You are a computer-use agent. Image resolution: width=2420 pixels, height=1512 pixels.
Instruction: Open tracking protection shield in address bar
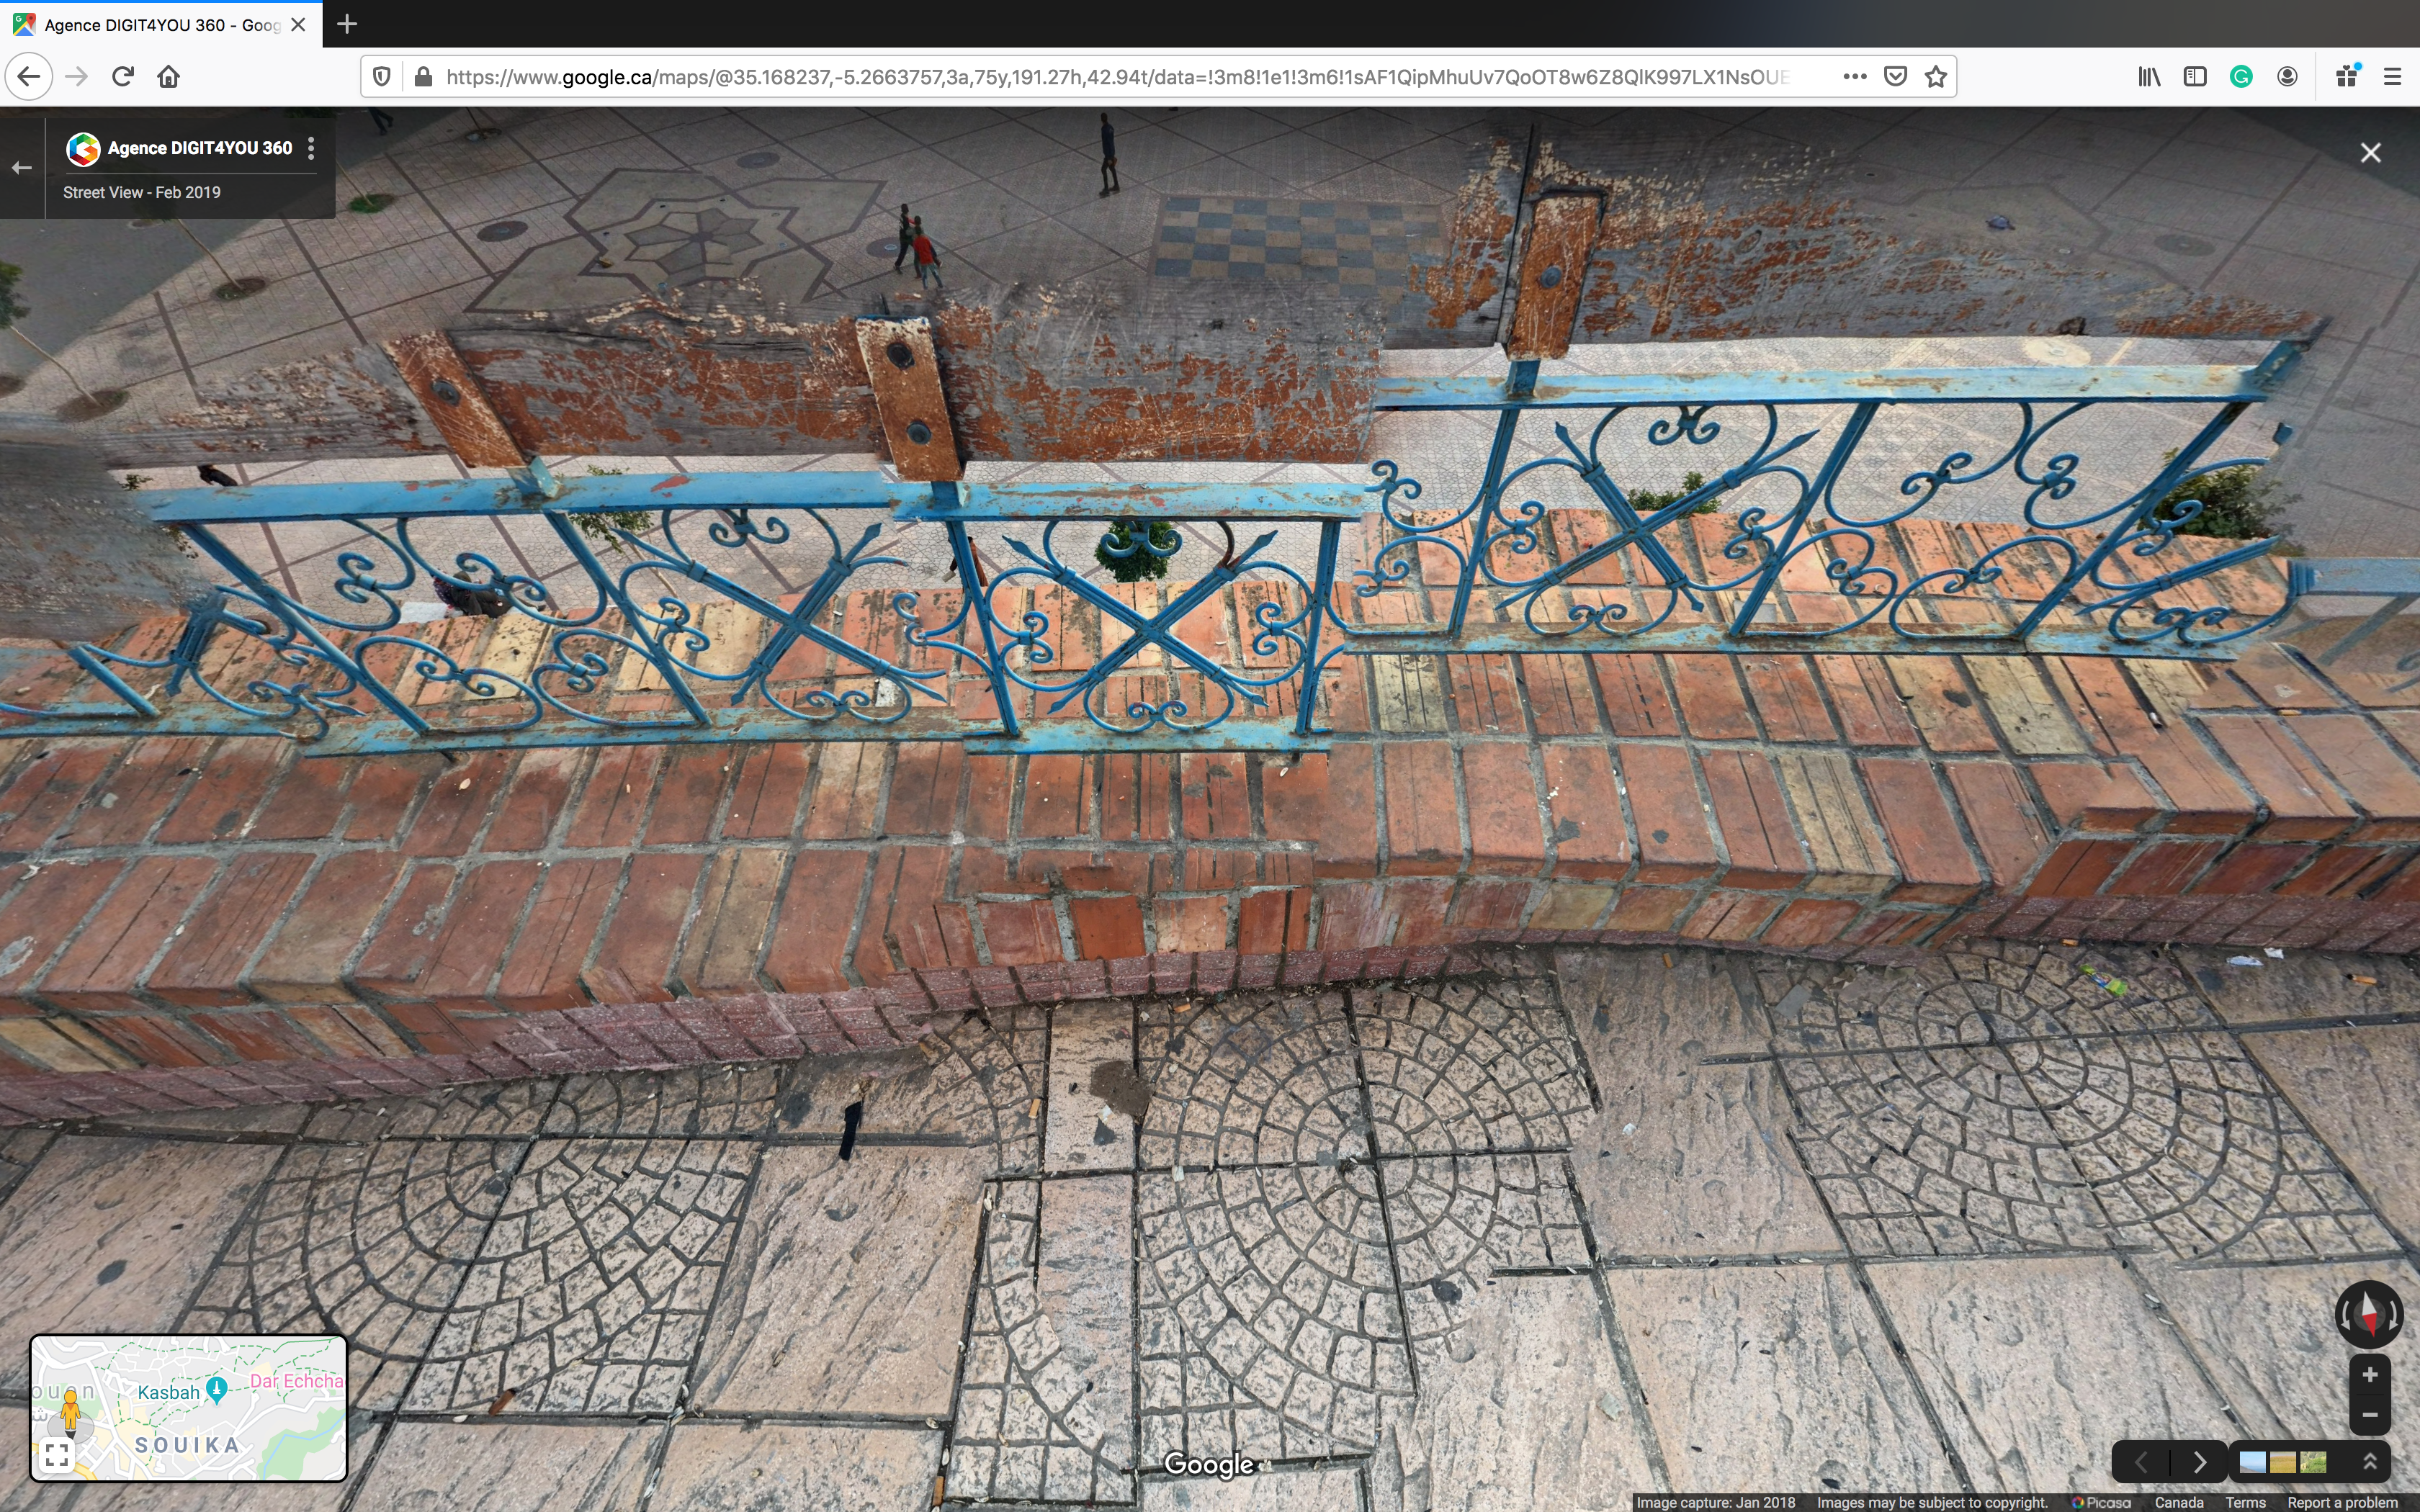(x=381, y=77)
